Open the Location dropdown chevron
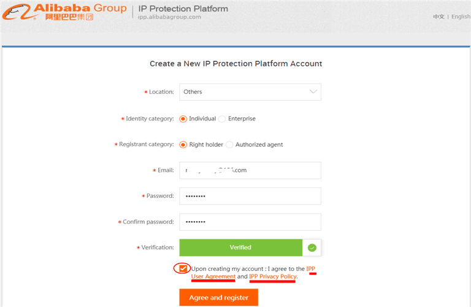 click(x=313, y=92)
